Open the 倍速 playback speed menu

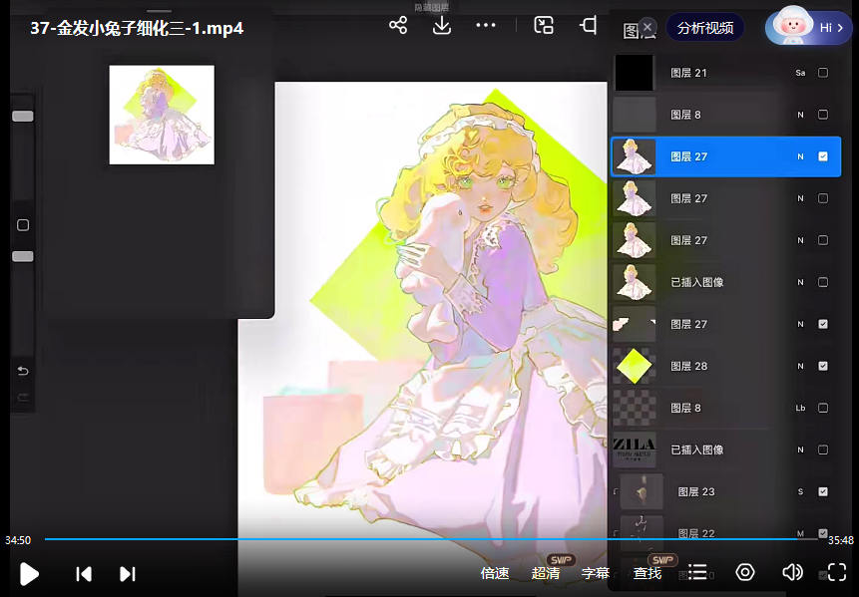(495, 573)
